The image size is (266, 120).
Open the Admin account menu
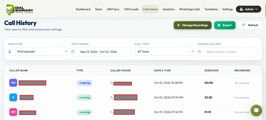[x=249, y=9]
